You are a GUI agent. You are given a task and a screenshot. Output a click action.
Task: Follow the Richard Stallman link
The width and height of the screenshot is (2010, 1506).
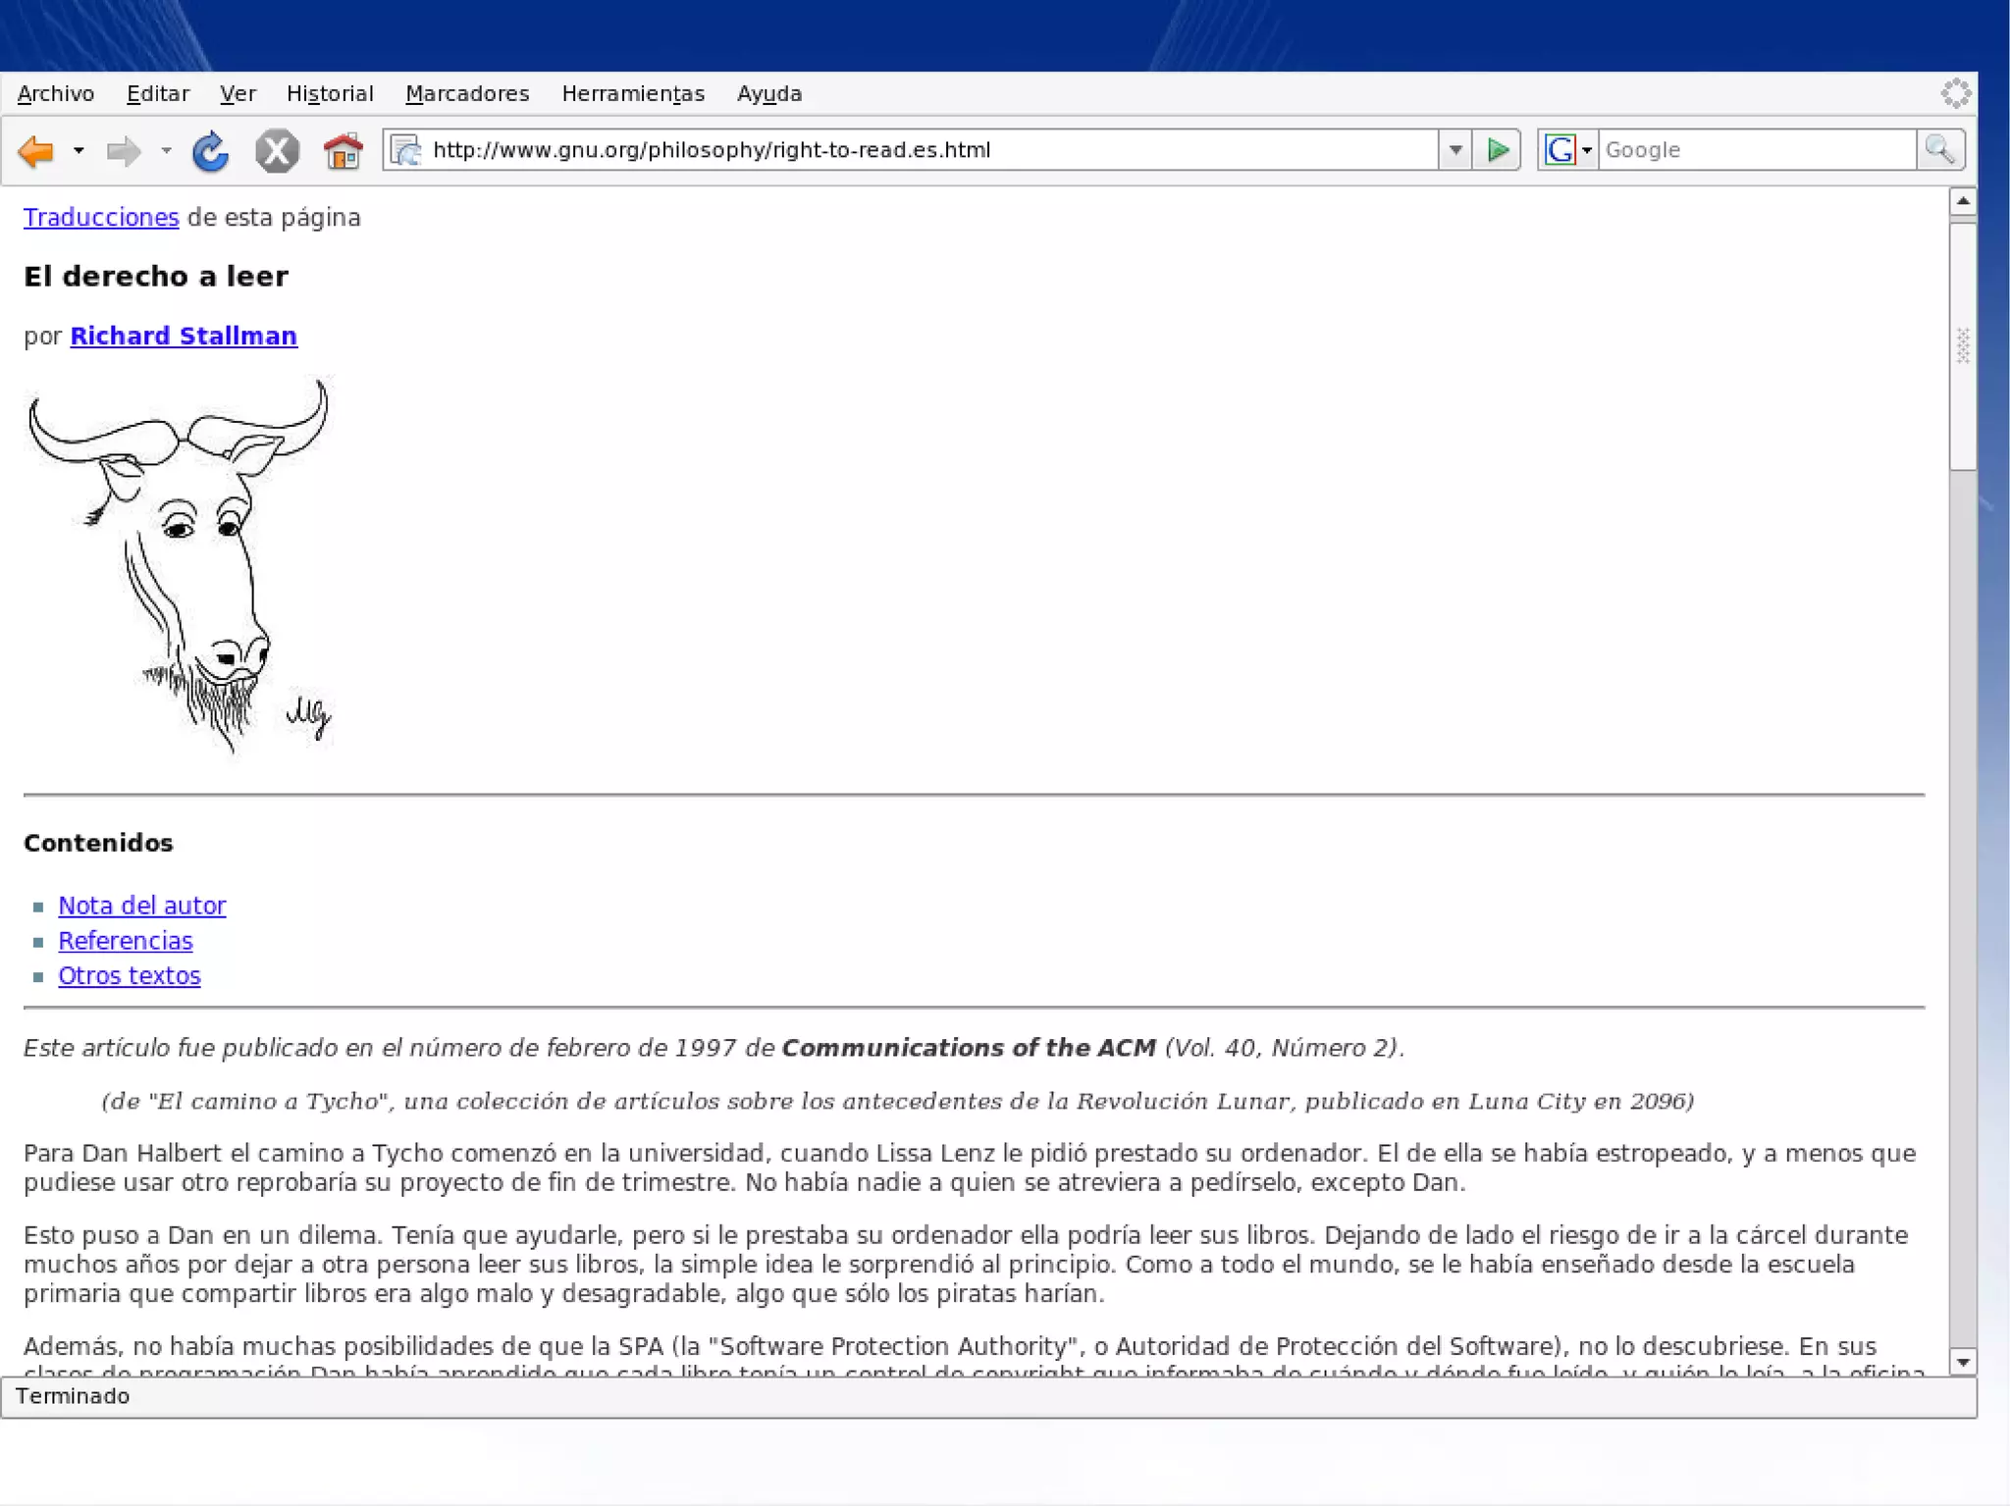coord(184,336)
